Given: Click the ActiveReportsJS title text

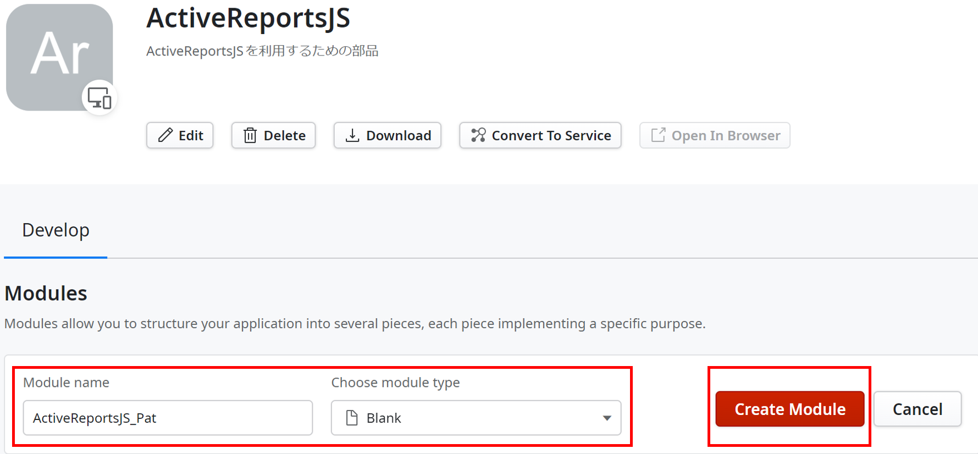Looking at the screenshot, I should coord(248,18).
